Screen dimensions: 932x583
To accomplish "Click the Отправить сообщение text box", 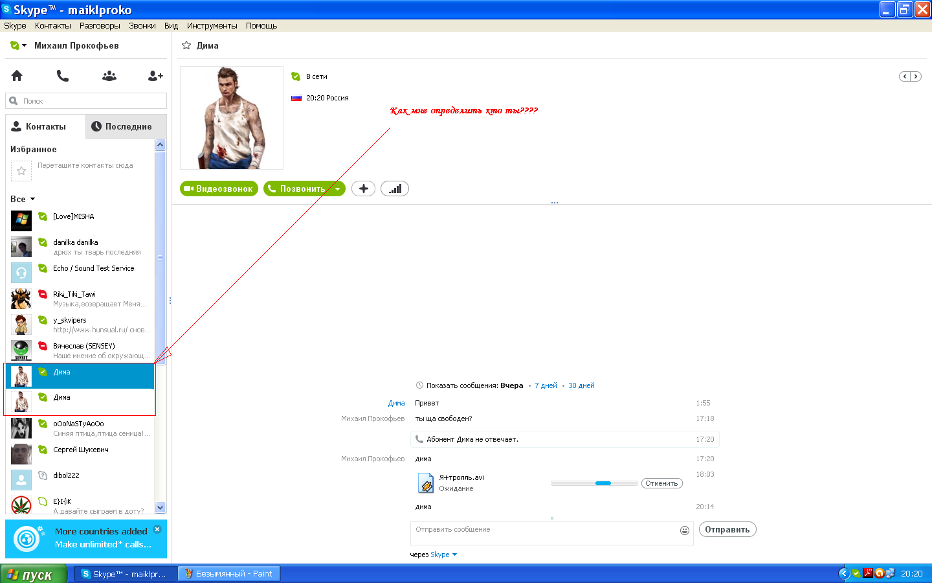I will click(x=551, y=533).
